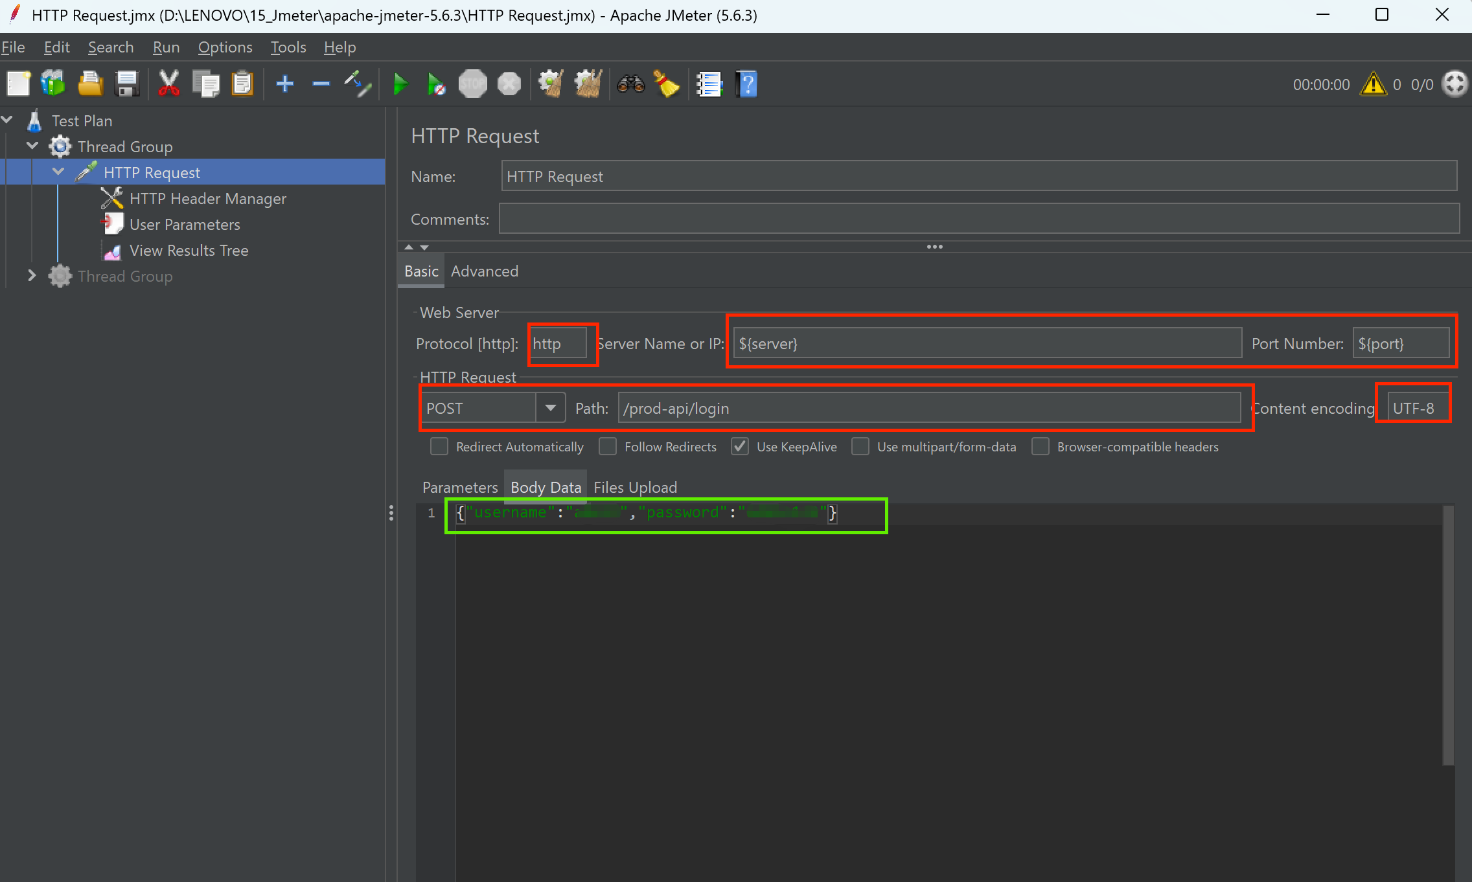Click the Comments input field
Viewport: 1472px width, 882px height.
(979, 219)
